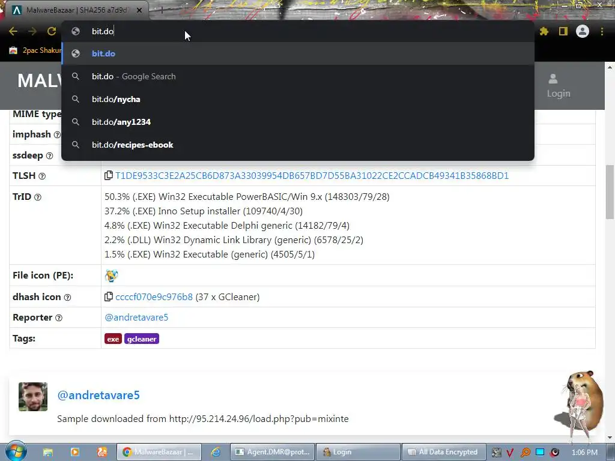The image size is (615, 461).
Task: Click the blue monitor system tray icon
Action: point(540,452)
